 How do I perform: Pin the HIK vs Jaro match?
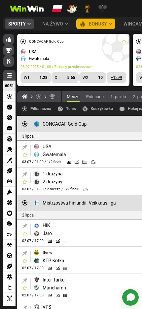(x=25, y=226)
